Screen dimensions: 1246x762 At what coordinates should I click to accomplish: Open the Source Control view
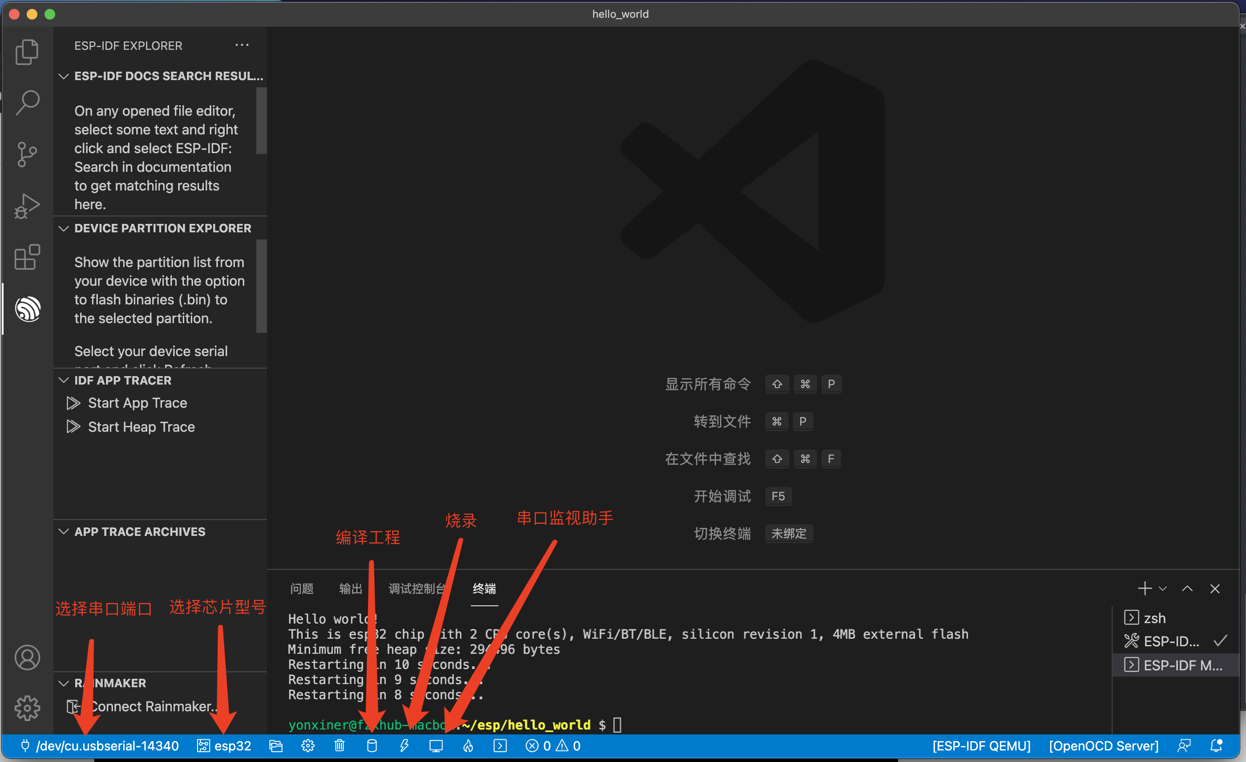(27, 154)
